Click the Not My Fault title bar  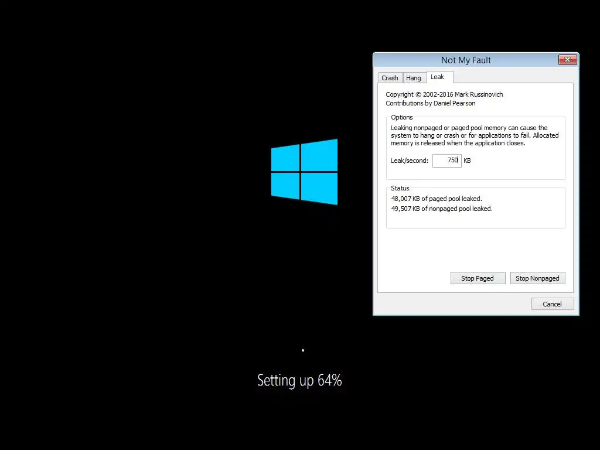coord(466,60)
